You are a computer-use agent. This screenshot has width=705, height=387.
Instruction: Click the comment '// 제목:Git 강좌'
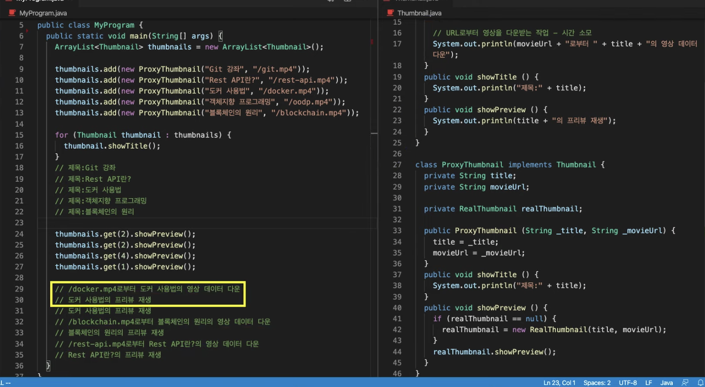[85, 168]
